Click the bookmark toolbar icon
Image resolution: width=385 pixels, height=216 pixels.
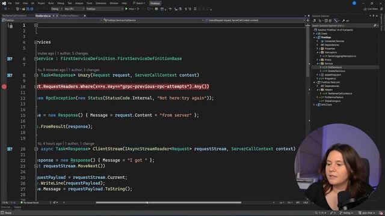click(x=195, y=9)
